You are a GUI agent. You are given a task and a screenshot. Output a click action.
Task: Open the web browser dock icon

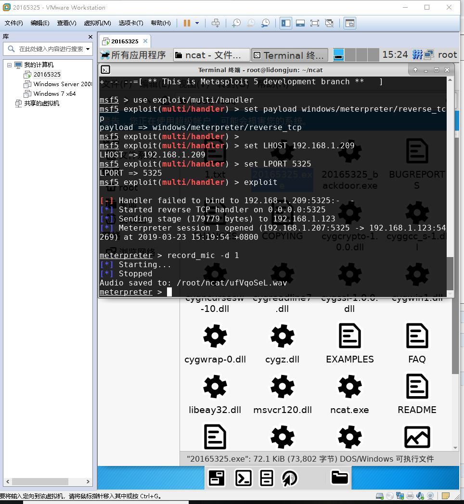289,478
